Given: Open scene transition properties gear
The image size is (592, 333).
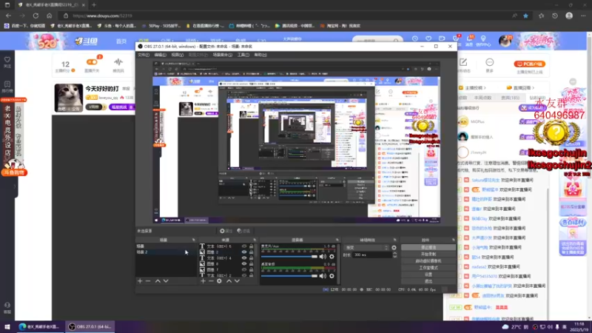Looking at the screenshot, I should tap(394, 248).
